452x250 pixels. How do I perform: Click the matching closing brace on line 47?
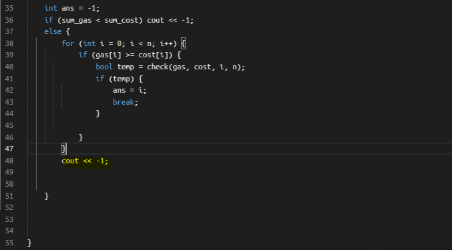(63, 149)
